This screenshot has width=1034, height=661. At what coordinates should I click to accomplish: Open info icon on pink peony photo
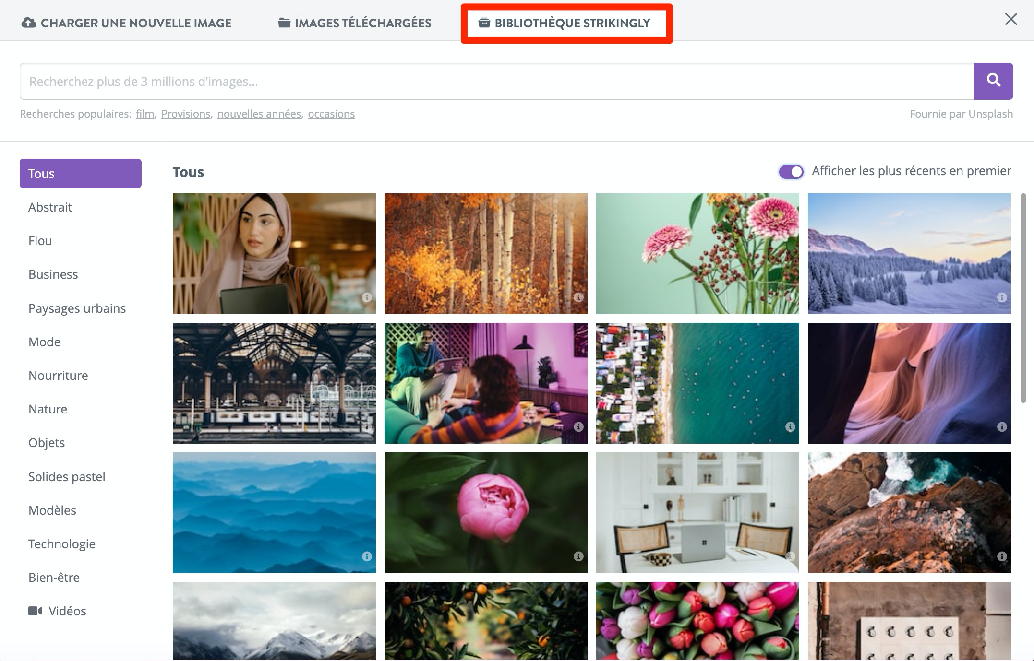[x=578, y=556]
